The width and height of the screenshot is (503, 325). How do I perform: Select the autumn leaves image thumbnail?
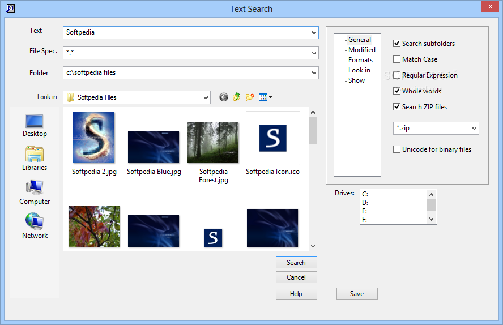pyautogui.click(x=94, y=226)
